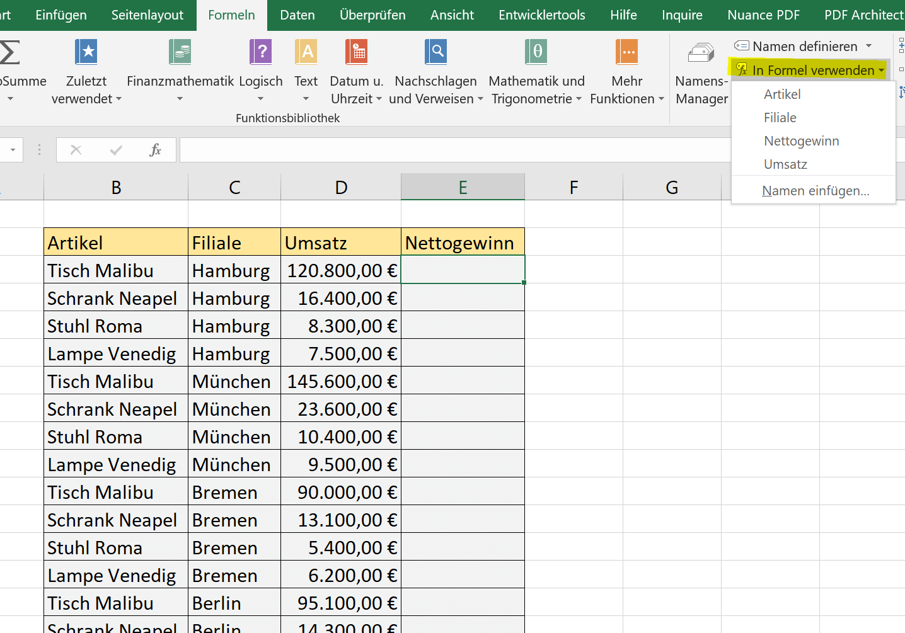This screenshot has height=633, width=905.
Task: Click the 6.200,00 € cell
Action: (341, 574)
